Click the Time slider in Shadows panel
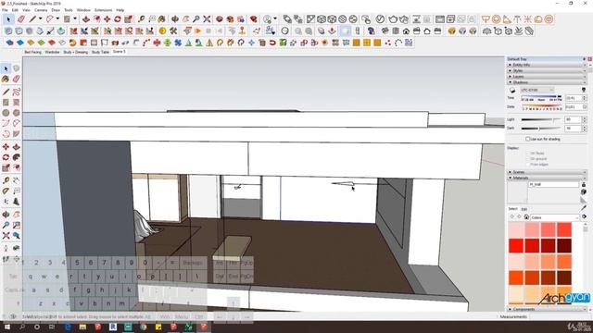The image size is (593, 333). (542, 97)
